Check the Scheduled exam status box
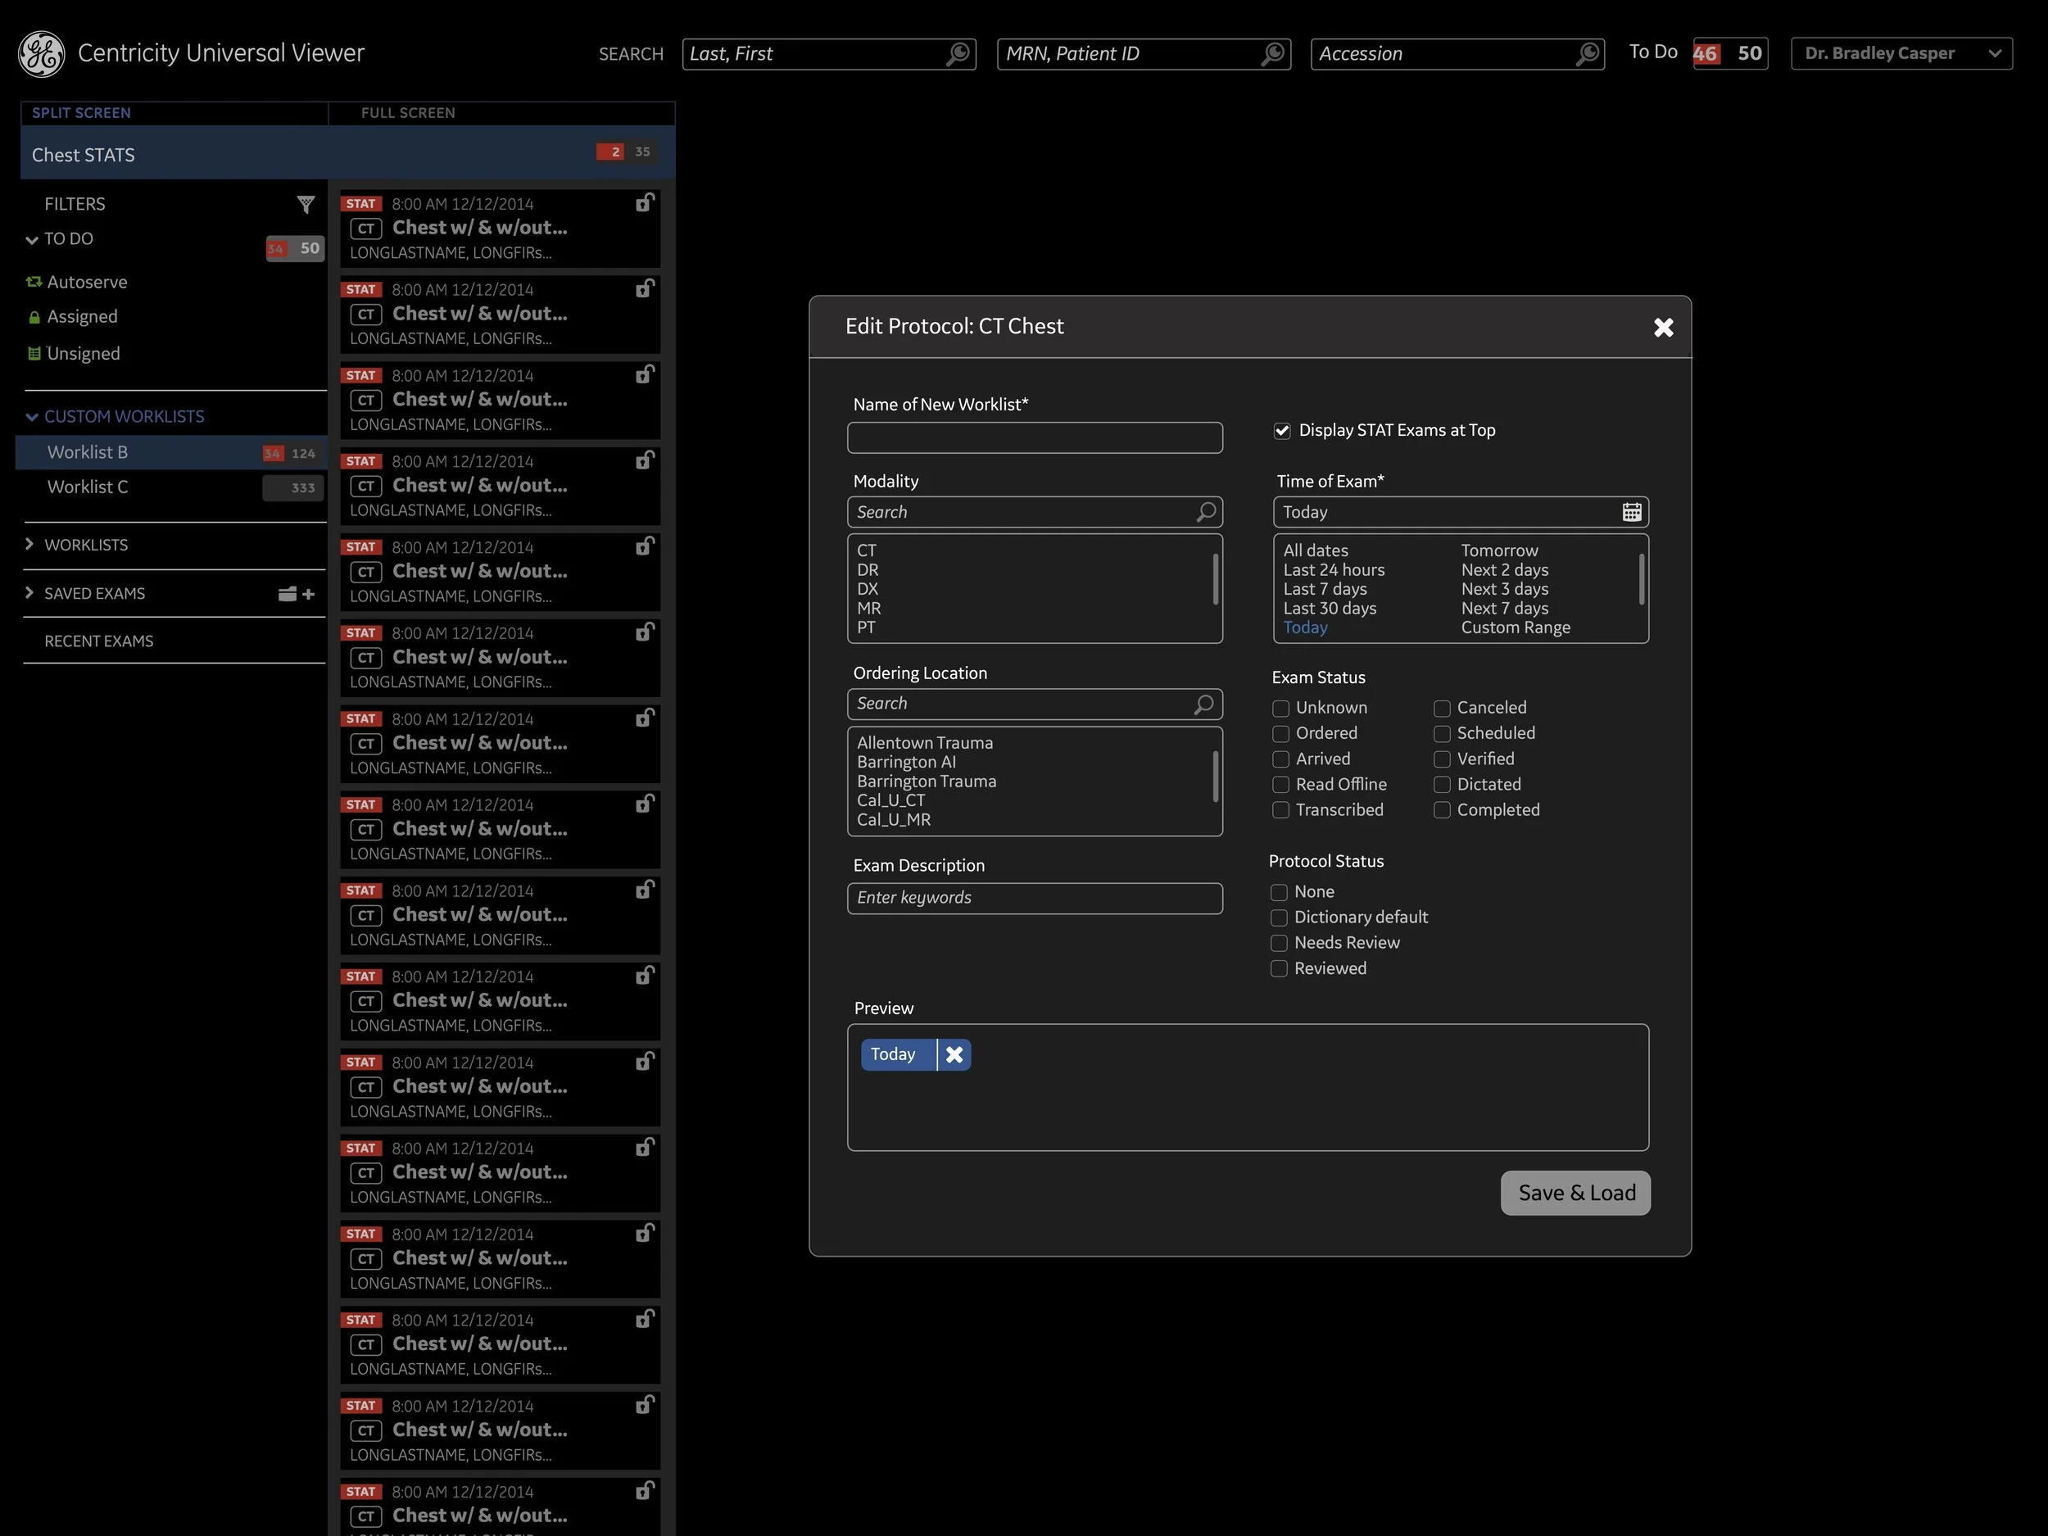The image size is (2048, 1536). 1442,734
